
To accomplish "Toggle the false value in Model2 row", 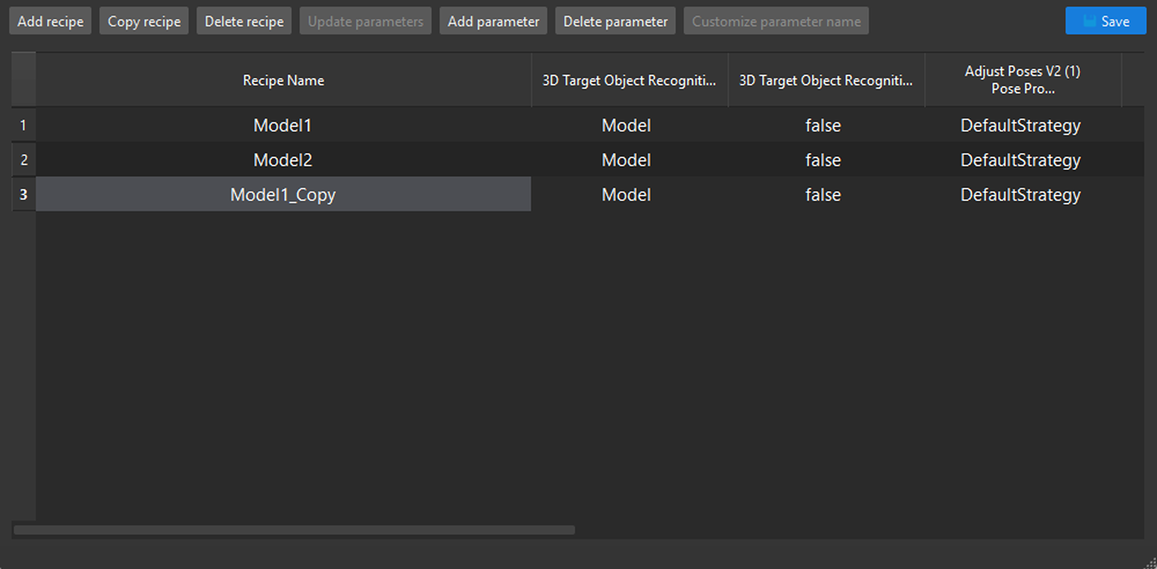I will click(x=823, y=160).
